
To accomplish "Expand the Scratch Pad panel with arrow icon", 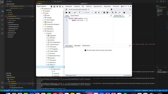I will click(130, 16).
